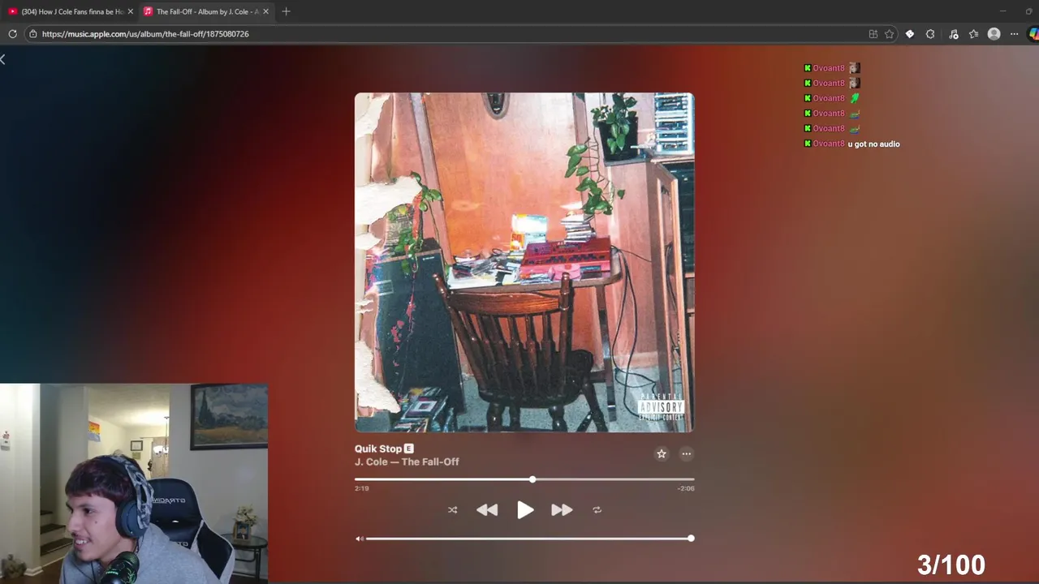The image size is (1039, 584).
Task: Open the browser profile avatar
Action: (x=994, y=34)
